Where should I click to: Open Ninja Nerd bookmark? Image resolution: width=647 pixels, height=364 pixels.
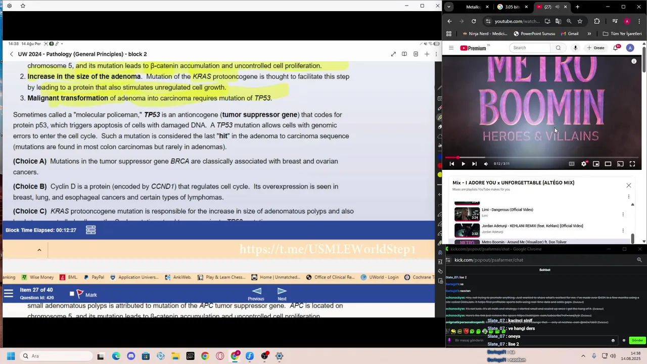(x=484, y=34)
